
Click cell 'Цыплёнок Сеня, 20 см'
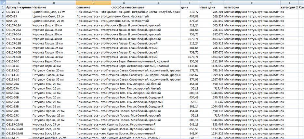(x=54, y=21)
